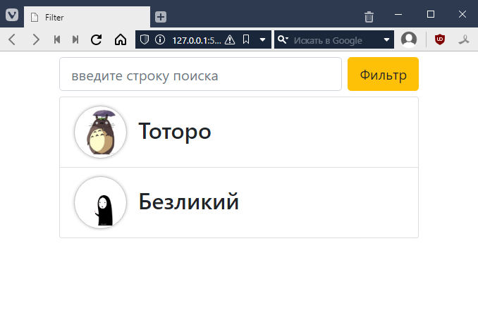Go to the home page
The image size is (478, 327).
click(x=121, y=39)
